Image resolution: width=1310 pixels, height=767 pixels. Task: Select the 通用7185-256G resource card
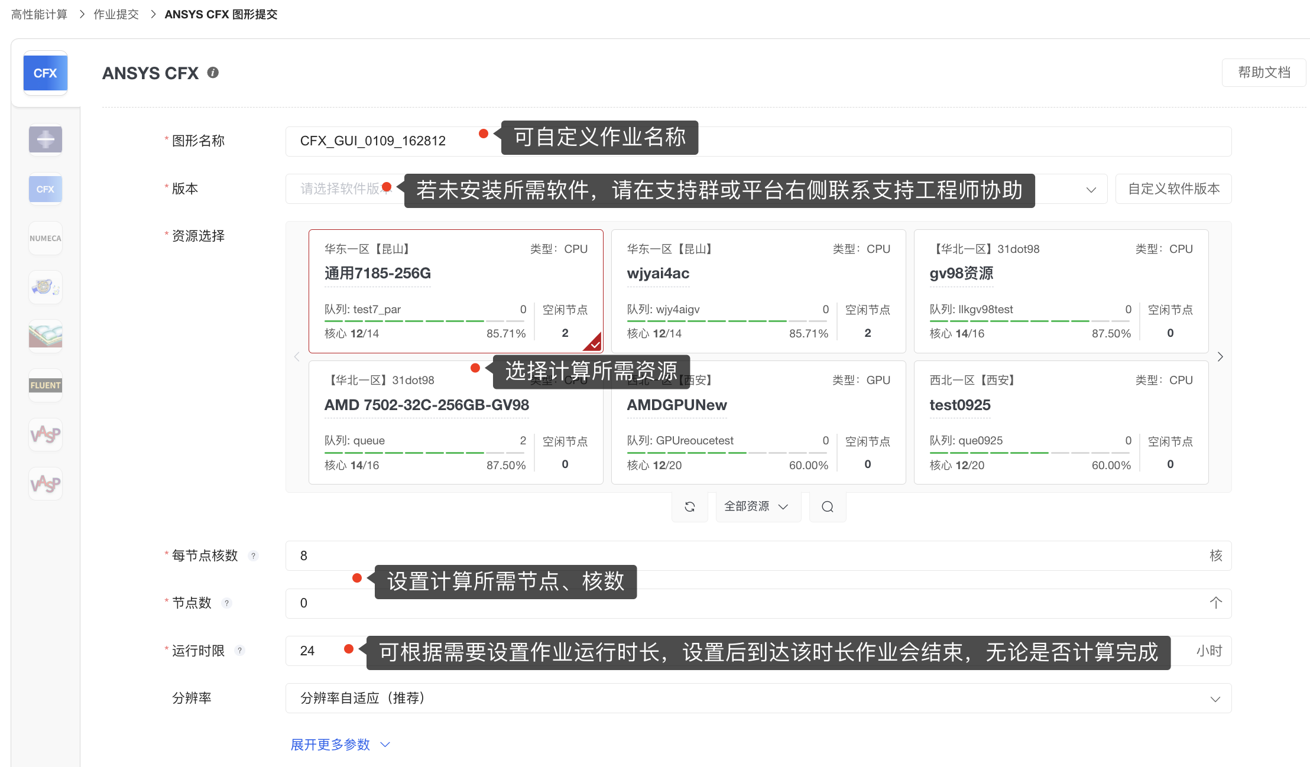pos(456,291)
